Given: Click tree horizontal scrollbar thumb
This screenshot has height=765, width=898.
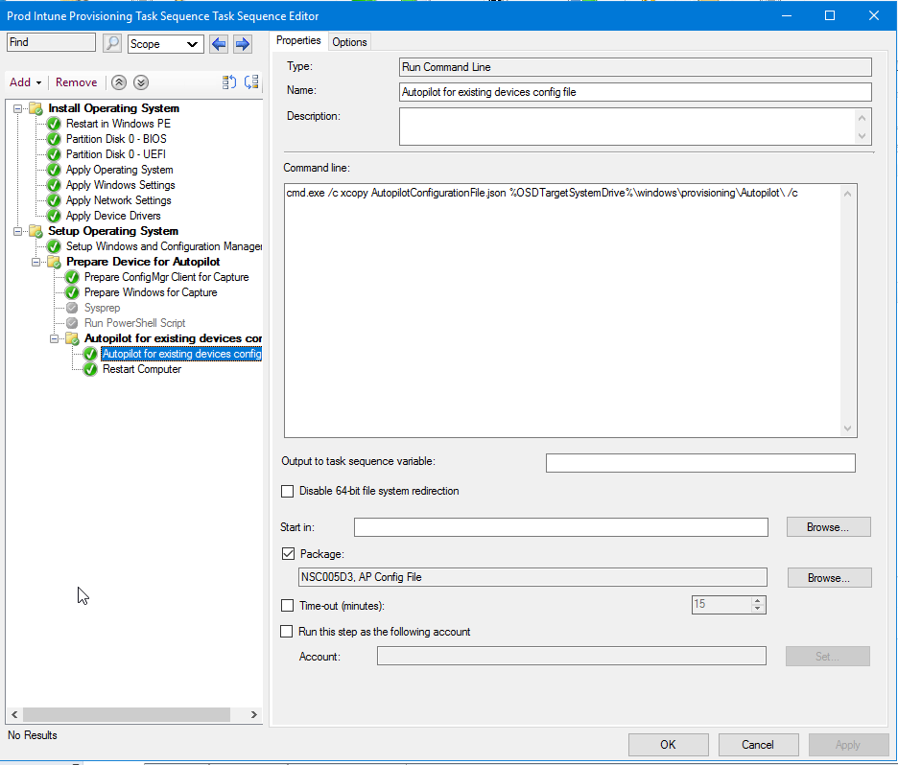Looking at the screenshot, I should point(127,714).
